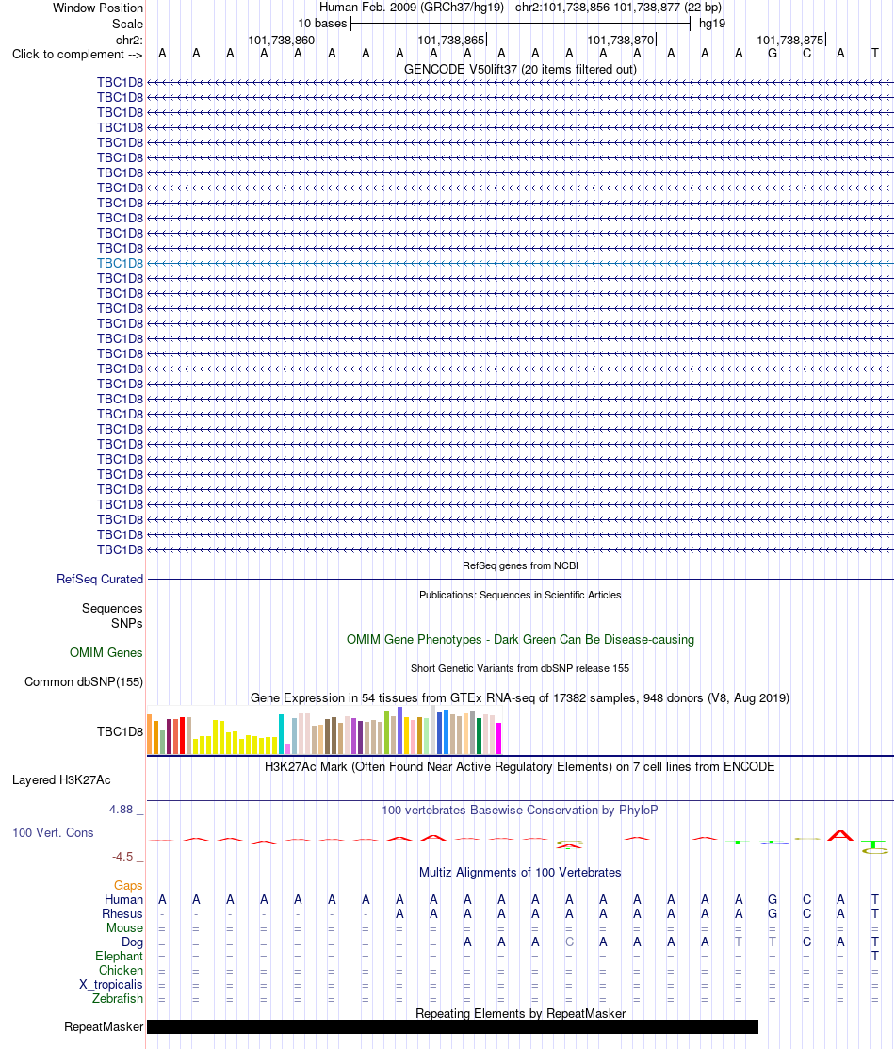Viewport: 895px width, 1049px height.
Task: Click the Mouse species label
Action: click(x=124, y=928)
